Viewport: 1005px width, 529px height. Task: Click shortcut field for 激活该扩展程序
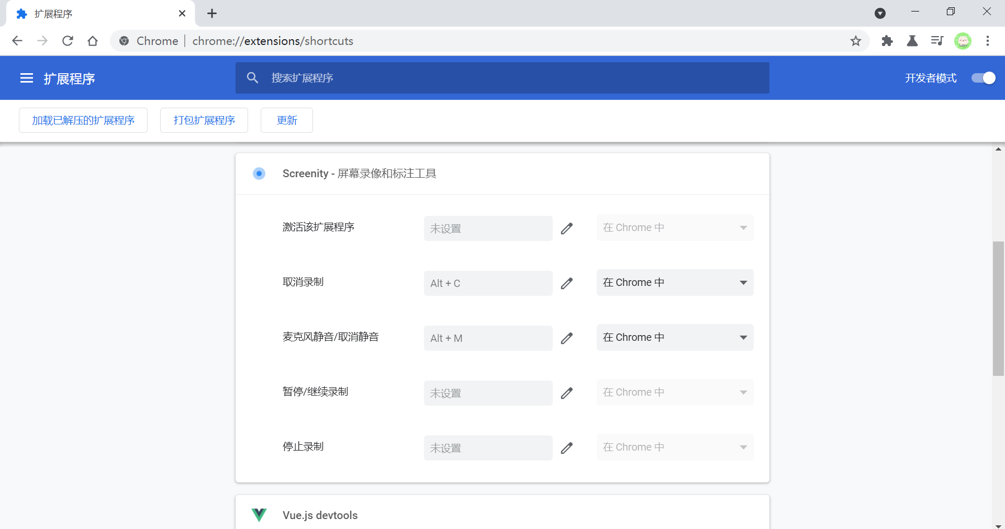coord(488,228)
